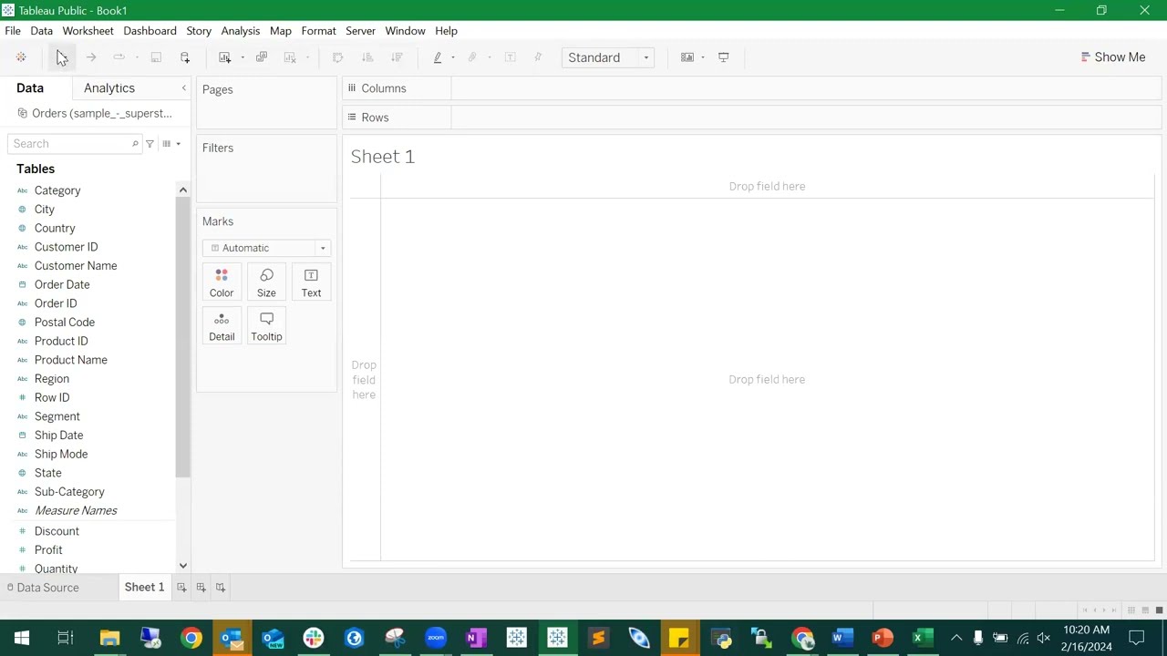Click the Tooltip mark card button
The height and width of the screenshot is (656, 1167).
point(266,326)
